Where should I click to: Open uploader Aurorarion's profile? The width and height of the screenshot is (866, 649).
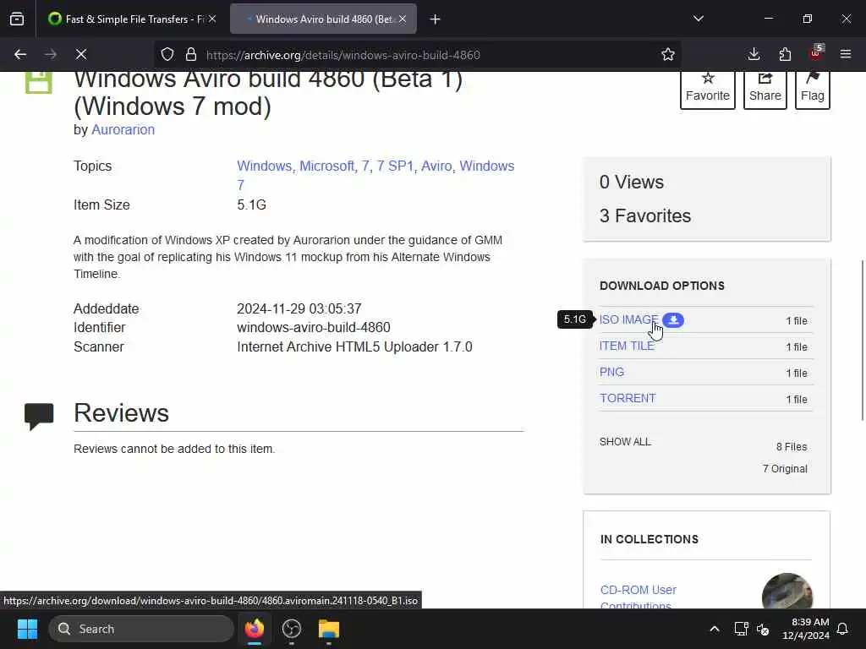pos(123,129)
